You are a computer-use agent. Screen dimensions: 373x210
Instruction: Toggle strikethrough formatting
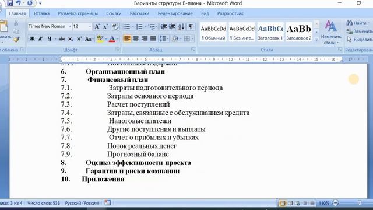[62, 38]
